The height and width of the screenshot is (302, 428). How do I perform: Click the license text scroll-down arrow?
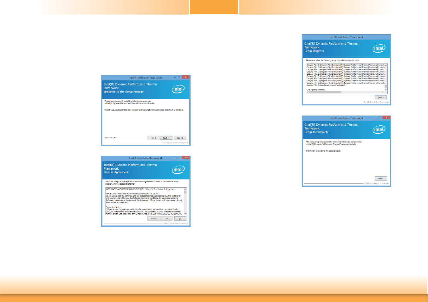[x=185, y=214]
